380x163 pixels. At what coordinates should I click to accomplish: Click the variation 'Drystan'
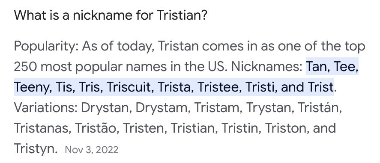(x=105, y=109)
